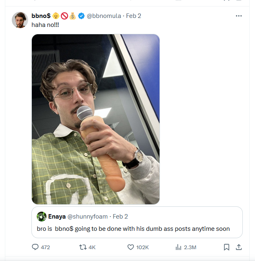Image resolution: width=255 pixels, height=261 pixels.
Task: Click Enaya's small avatar in quoted post
Action: tap(41, 216)
